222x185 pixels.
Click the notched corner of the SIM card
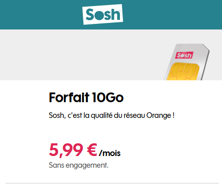click(x=206, y=47)
